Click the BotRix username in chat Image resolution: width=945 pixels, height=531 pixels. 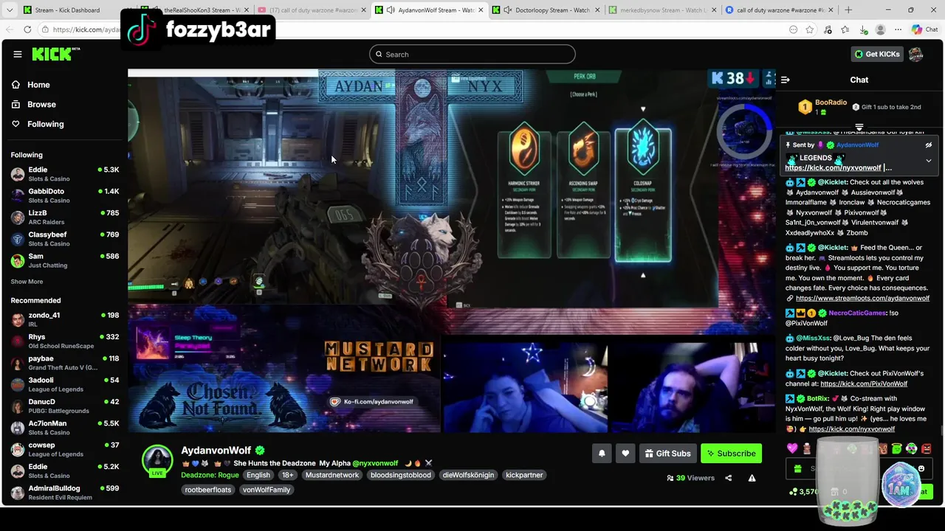[818, 399]
